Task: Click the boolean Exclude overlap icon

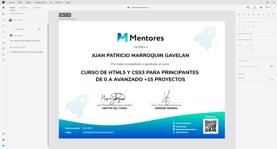Action: point(253,27)
